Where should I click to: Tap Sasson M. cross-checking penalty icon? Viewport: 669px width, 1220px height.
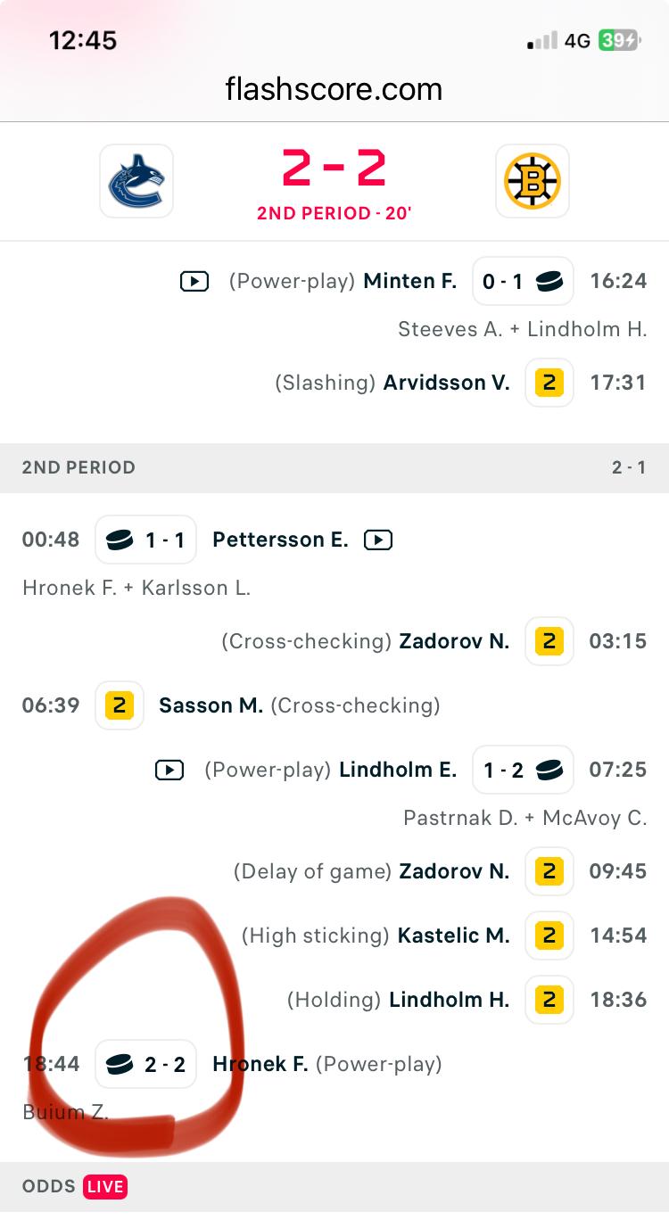[119, 705]
